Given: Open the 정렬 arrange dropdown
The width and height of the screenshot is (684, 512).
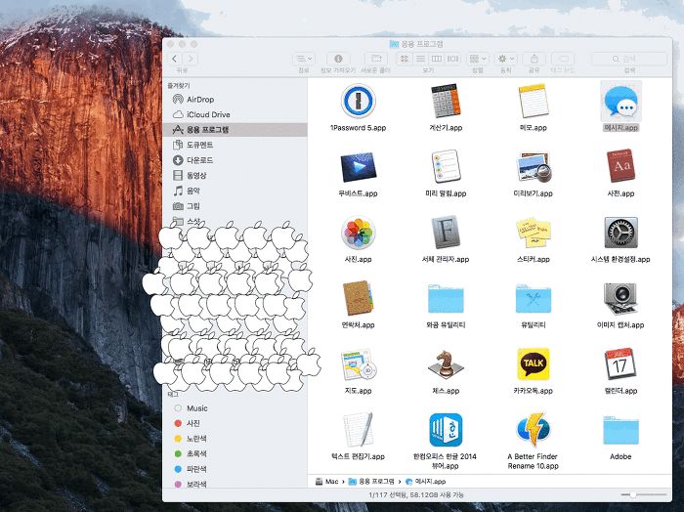Looking at the screenshot, I should pos(478,59).
